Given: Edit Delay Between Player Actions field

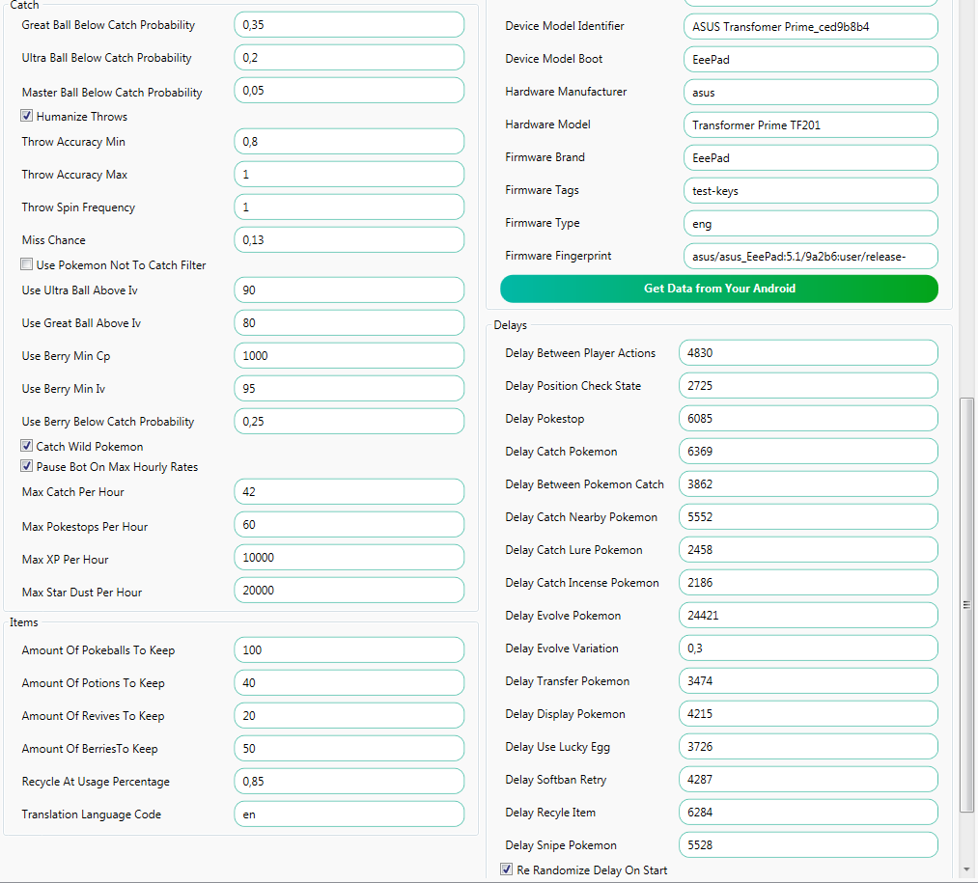Looking at the screenshot, I should [x=808, y=353].
